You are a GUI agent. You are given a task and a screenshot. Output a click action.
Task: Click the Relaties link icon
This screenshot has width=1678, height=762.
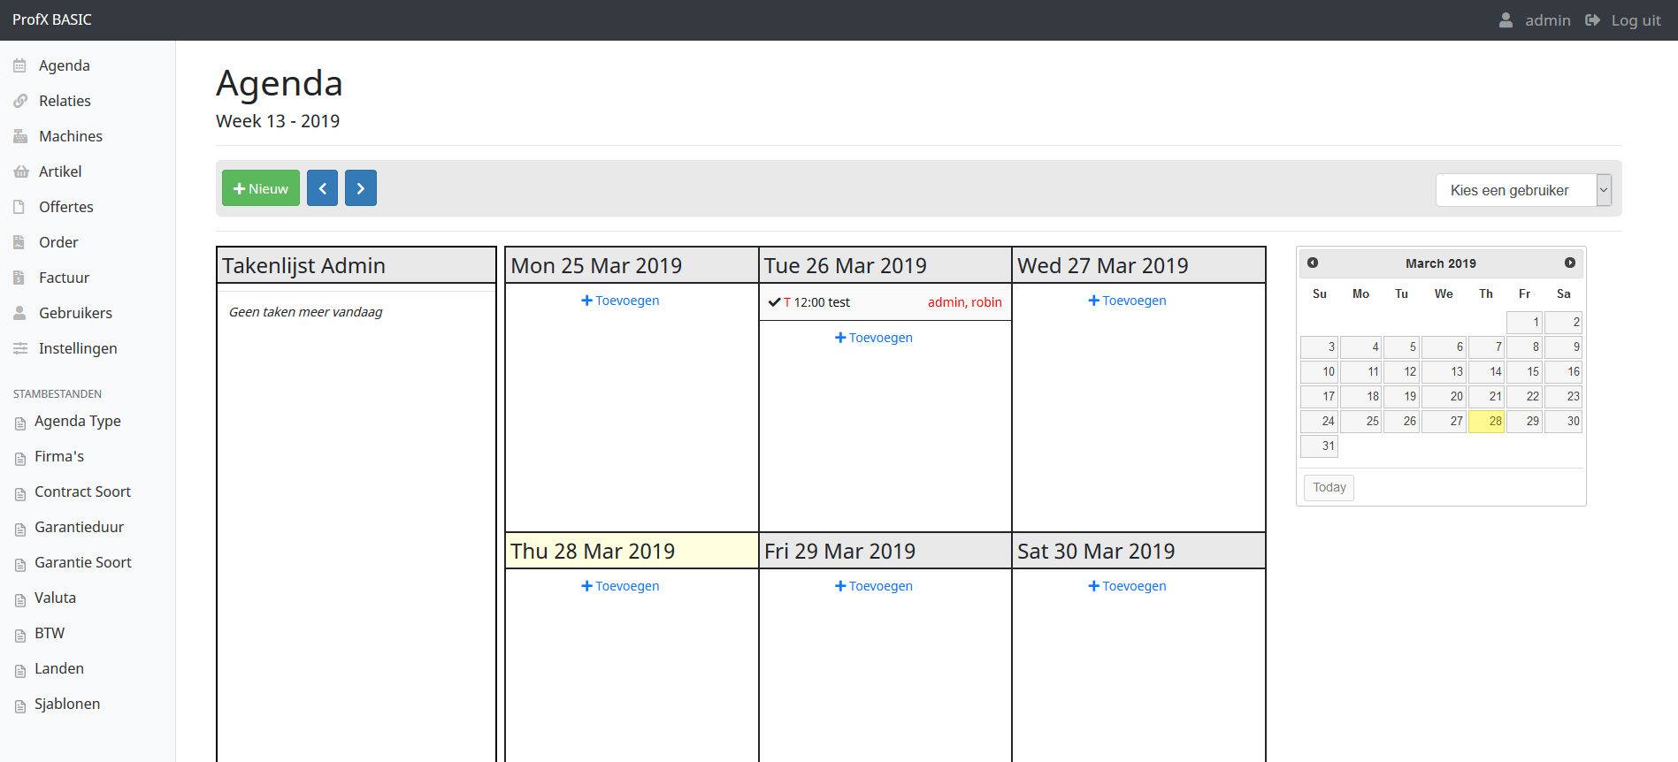click(x=20, y=101)
